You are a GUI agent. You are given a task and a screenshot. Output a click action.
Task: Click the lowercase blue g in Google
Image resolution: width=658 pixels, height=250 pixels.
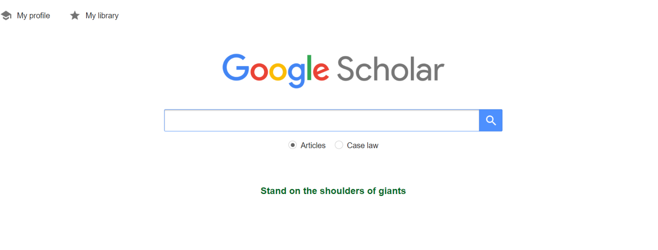pyautogui.click(x=296, y=74)
